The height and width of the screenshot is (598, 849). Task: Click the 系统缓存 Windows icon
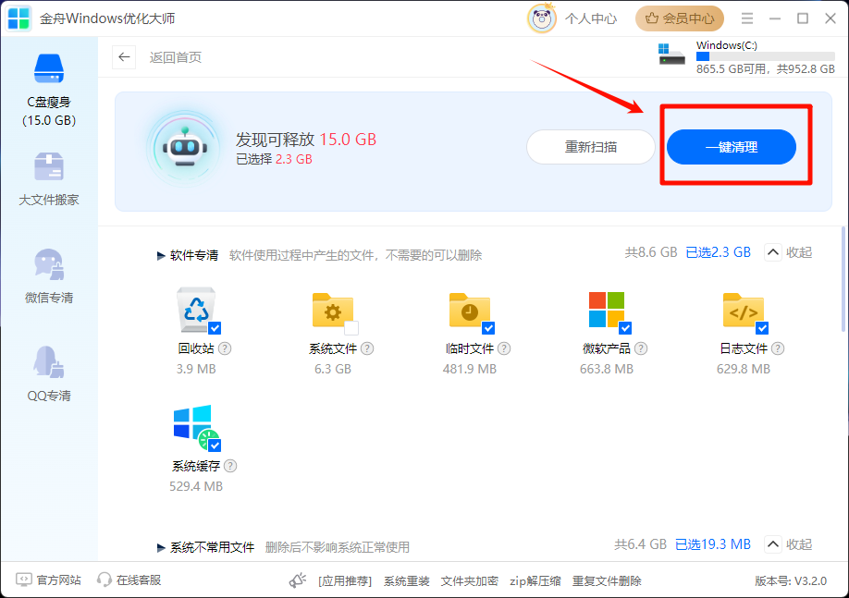click(195, 426)
